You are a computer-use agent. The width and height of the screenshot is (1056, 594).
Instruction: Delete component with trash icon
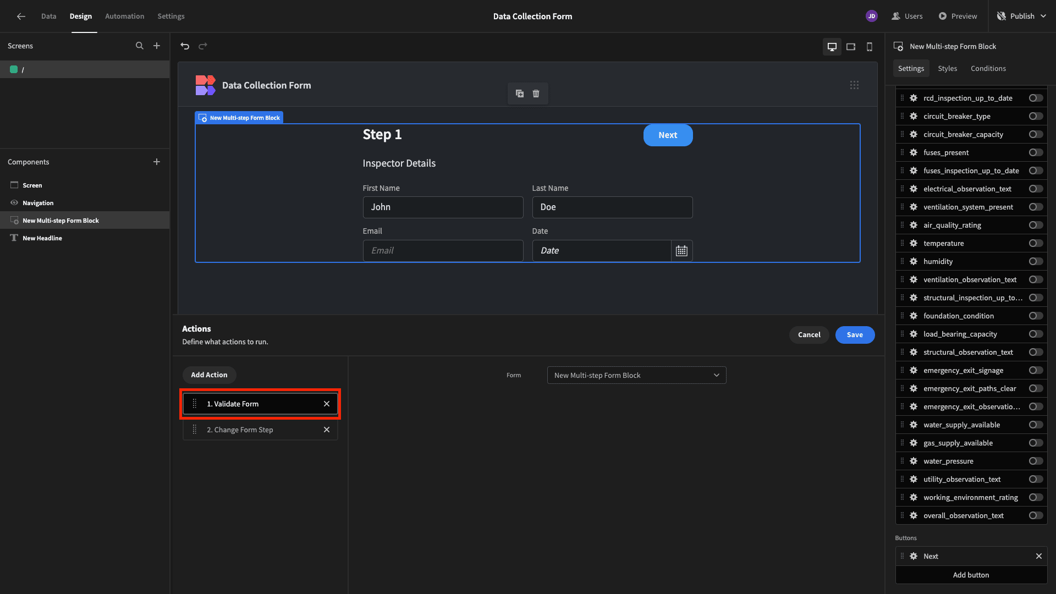point(536,94)
